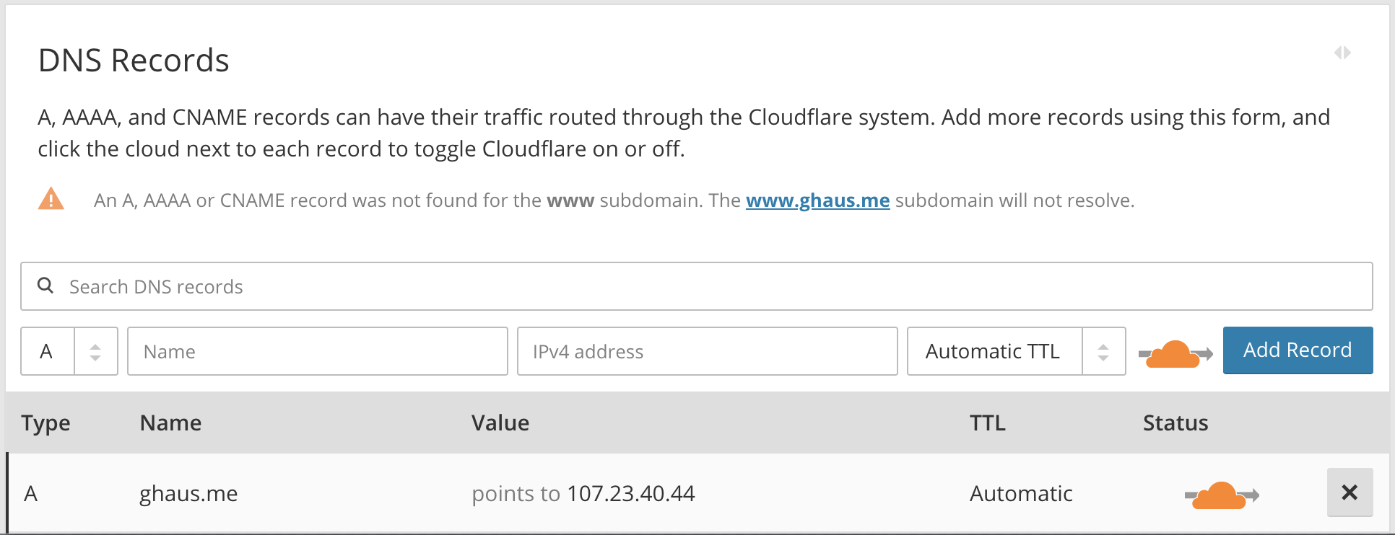Delete the ghaus.me A record
Viewport: 1395px width, 535px height.
click(x=1349, y=492)
